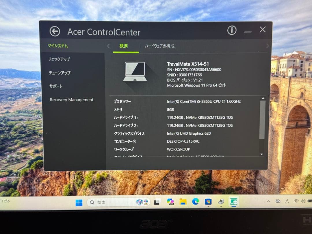Click the left chevron next to 概要
312x234 pixels.
coord(109,46)
